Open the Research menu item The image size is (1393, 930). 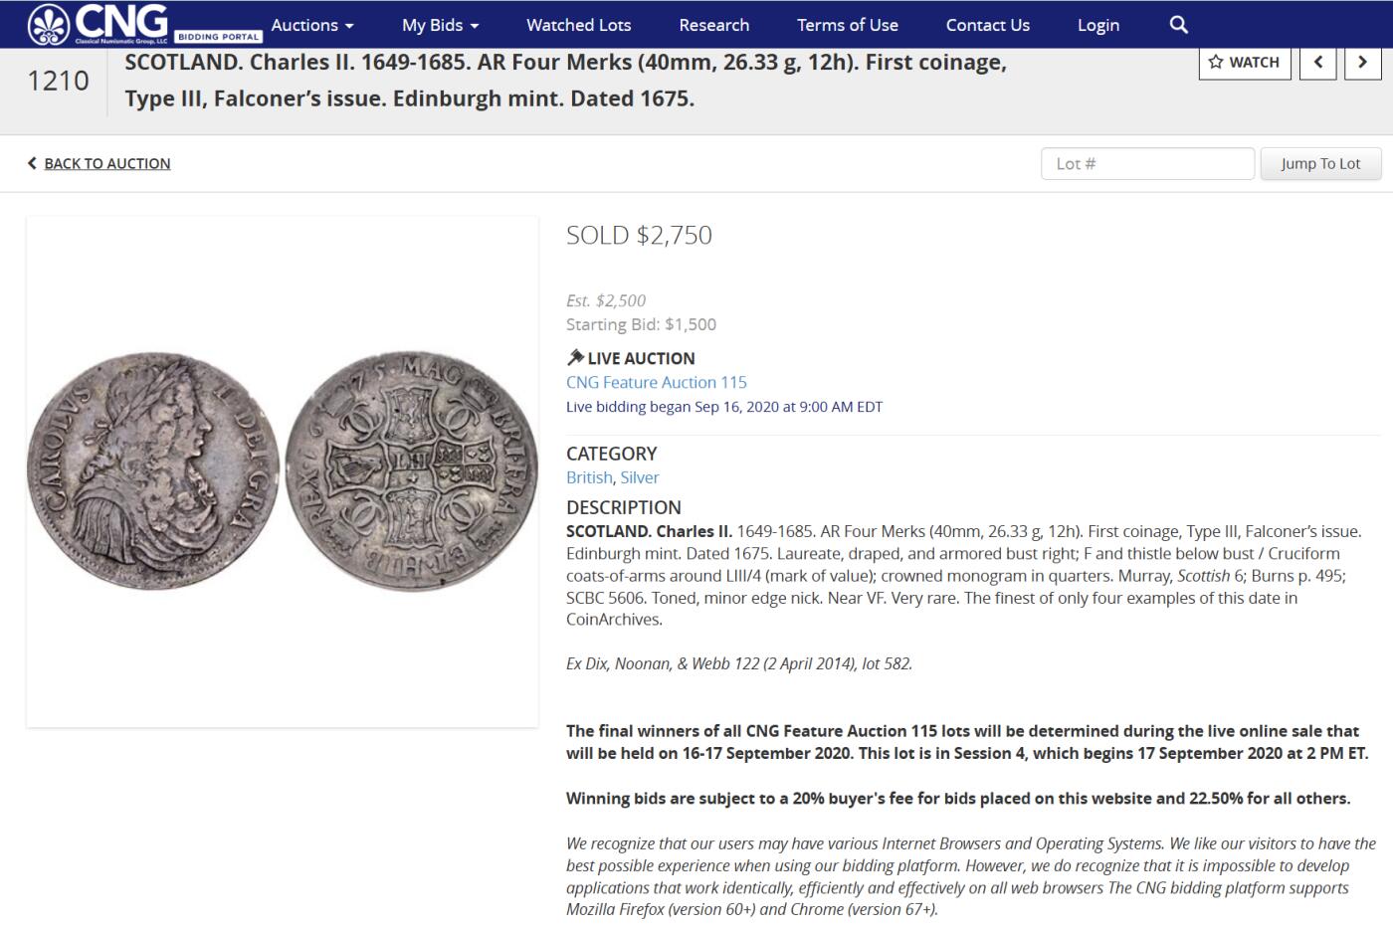point(714,25)
